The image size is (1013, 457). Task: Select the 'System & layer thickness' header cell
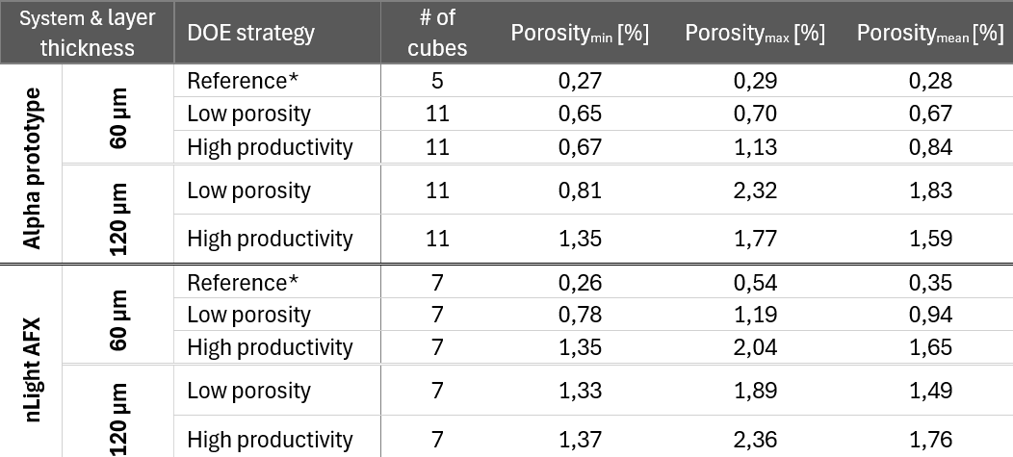coord(87,33)
